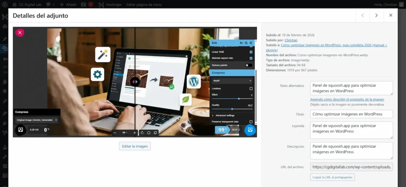Click the zoom in plus icon

135,133
